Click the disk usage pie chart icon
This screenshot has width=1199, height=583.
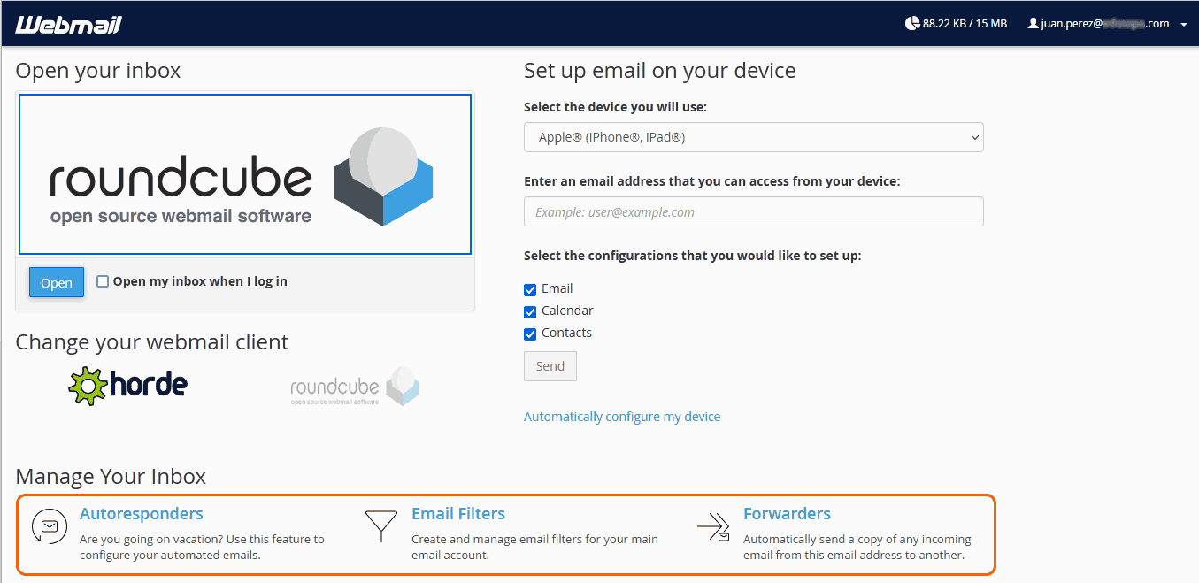(x=912, y=24)
